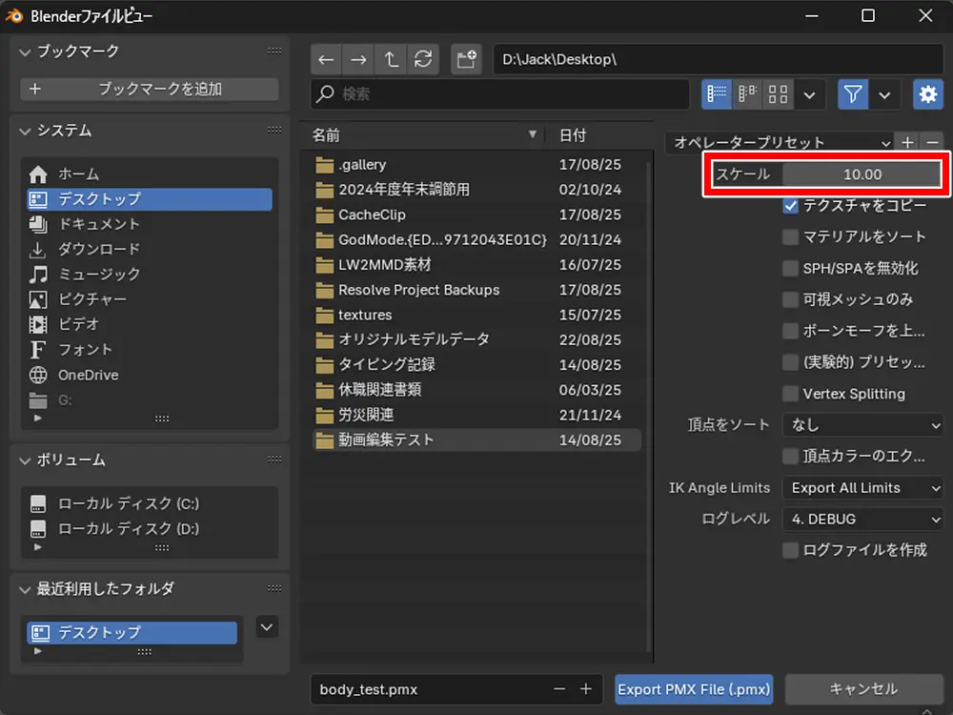Image resolution: width=953 pixels, height=715 pixels.
Task: Open the IK Angle Limits dropdown
Action: (862, 488)
